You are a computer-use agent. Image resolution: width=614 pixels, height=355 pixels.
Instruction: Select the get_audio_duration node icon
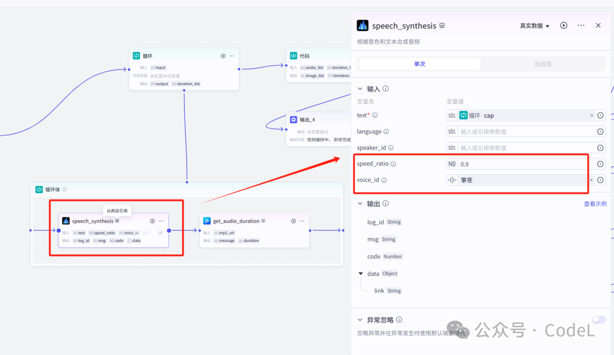pyautogui.click(x=207, y=221)
